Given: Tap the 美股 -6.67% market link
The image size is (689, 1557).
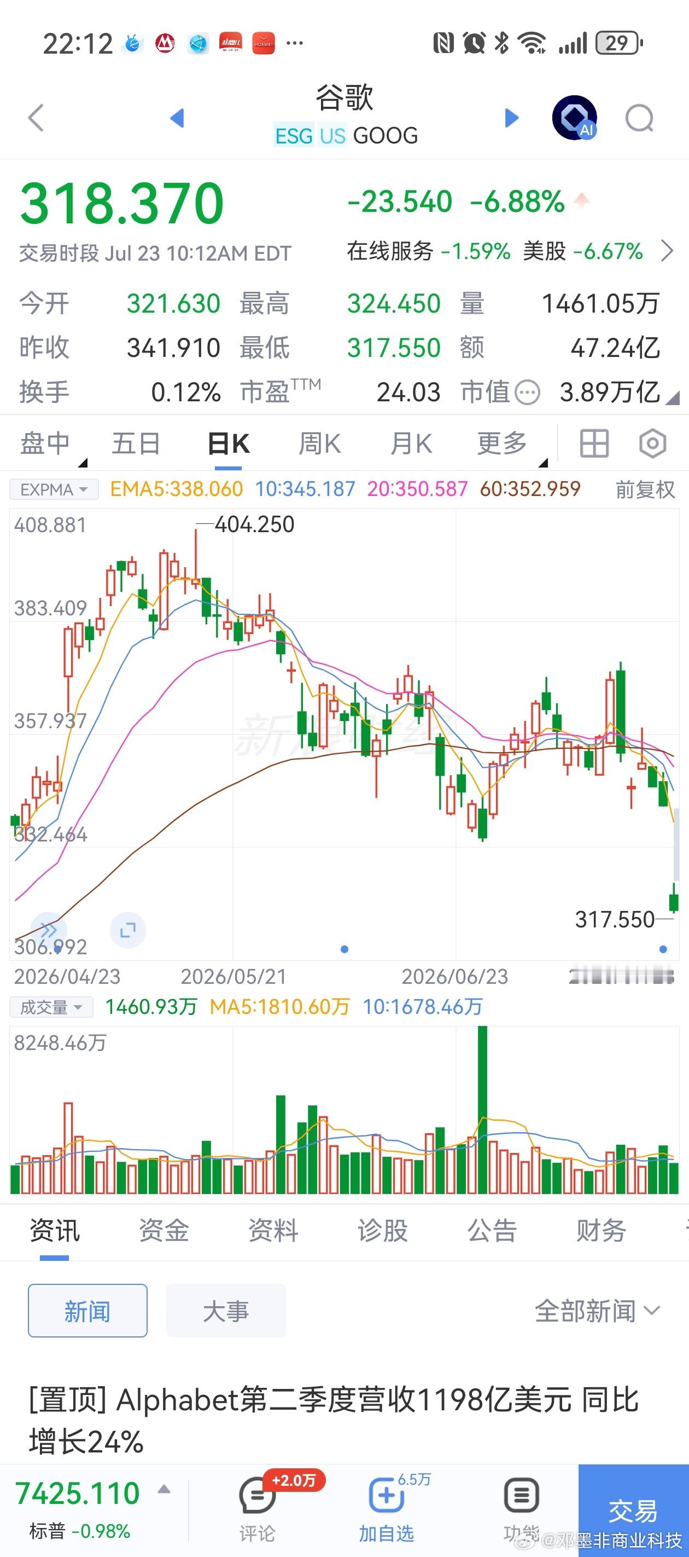Looking at the screenshot, I should (583, 251).
